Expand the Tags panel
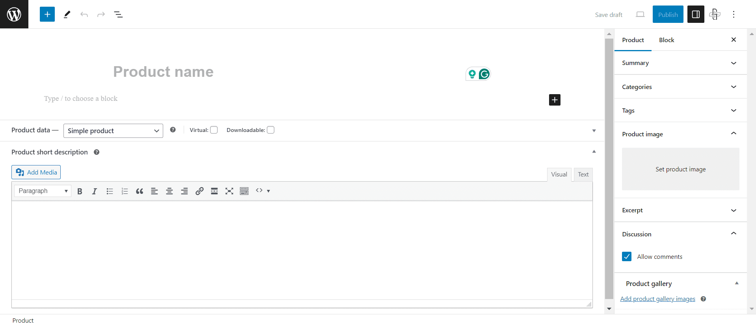The width and height of the screenshot is (756, 325). (x=681, y=111)
